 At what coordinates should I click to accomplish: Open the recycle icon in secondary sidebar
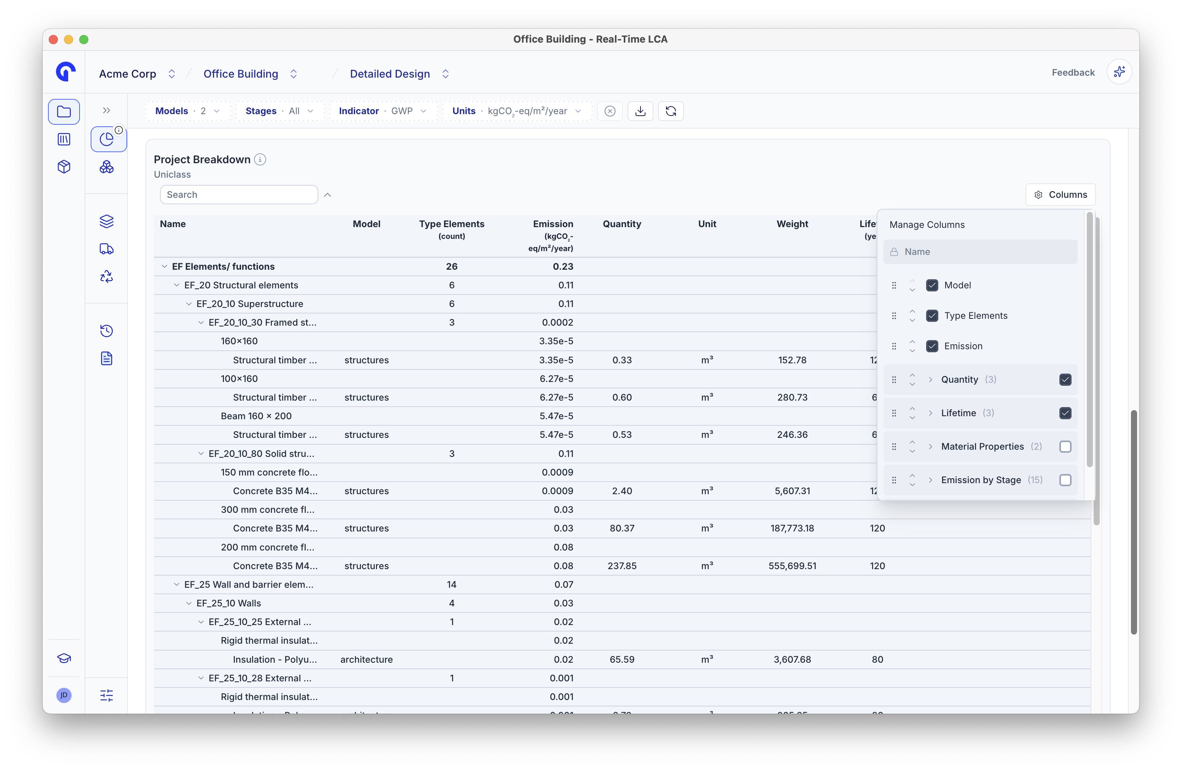(107, 276)
